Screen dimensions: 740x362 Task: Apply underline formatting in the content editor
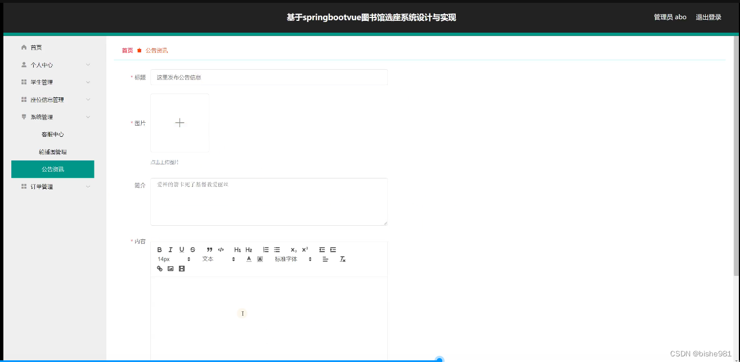(x=181, y=249)
